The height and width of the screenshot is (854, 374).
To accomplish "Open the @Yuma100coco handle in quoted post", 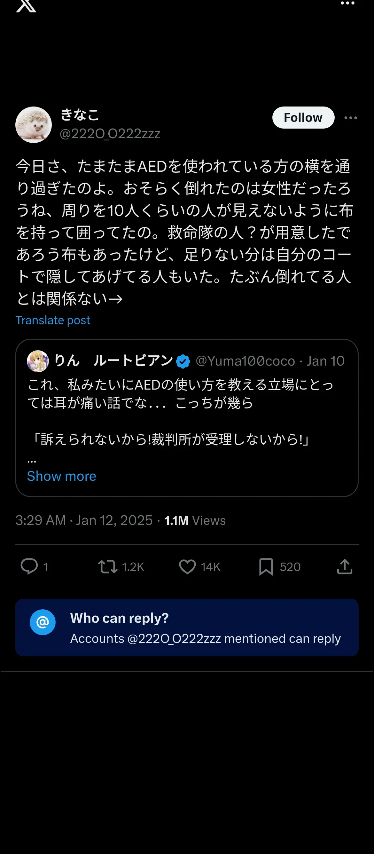I will point(245,361).
